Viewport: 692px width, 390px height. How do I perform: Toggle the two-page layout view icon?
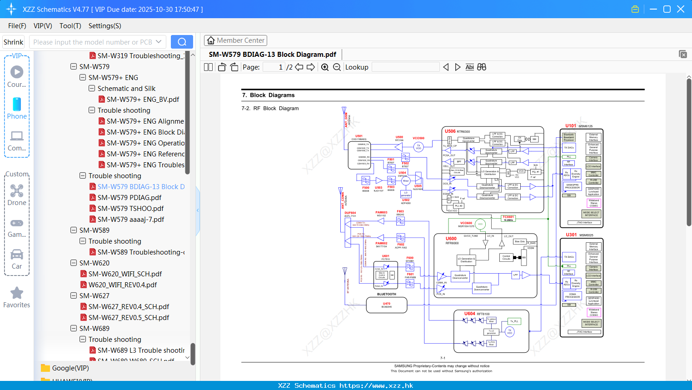(208, 67)
